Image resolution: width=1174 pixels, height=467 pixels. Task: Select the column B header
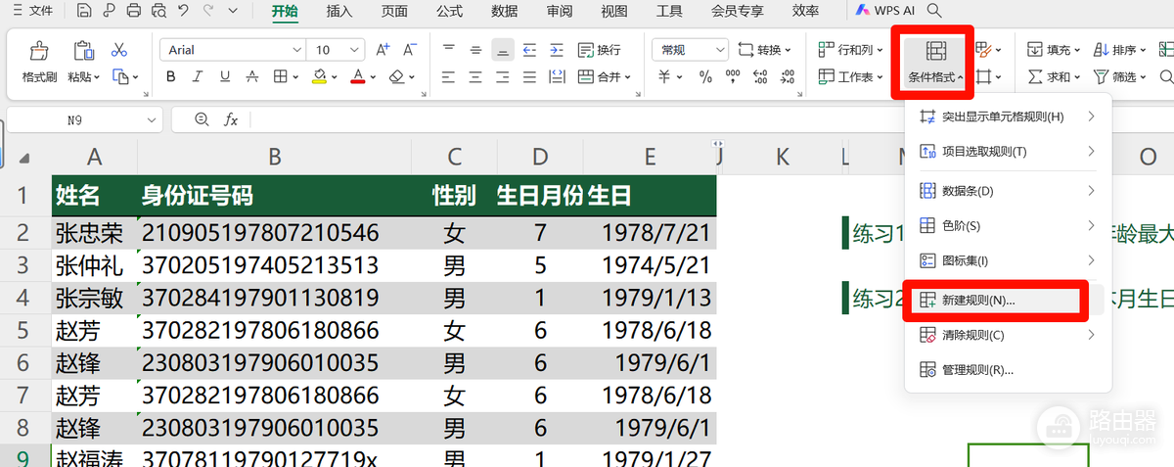tap(275, 157)
